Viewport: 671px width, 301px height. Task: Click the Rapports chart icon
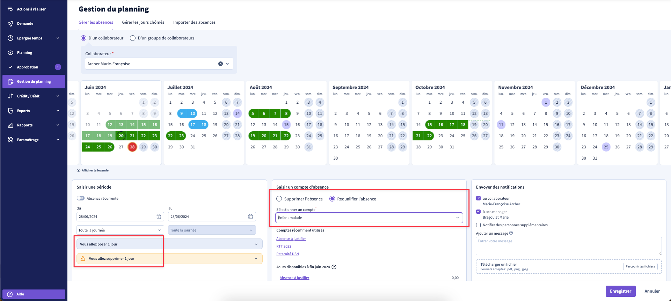tap(10, 125)
